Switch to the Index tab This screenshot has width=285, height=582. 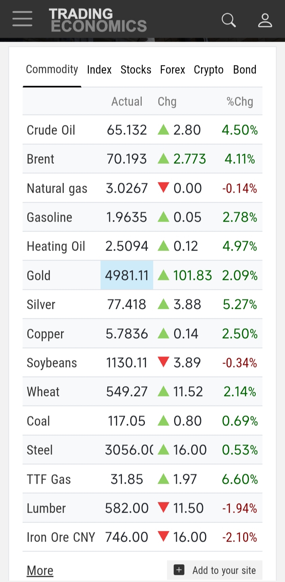click(x=99, y=70)
